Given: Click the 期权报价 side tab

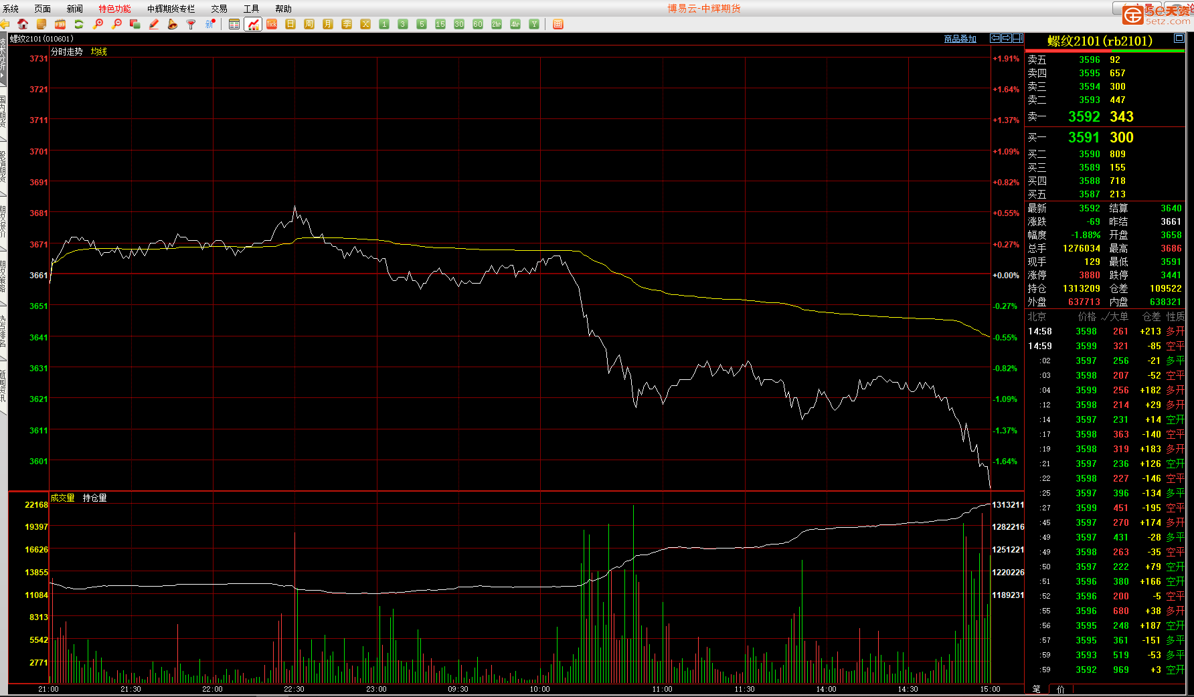Looking at the screenshot, I should [3, 223].
